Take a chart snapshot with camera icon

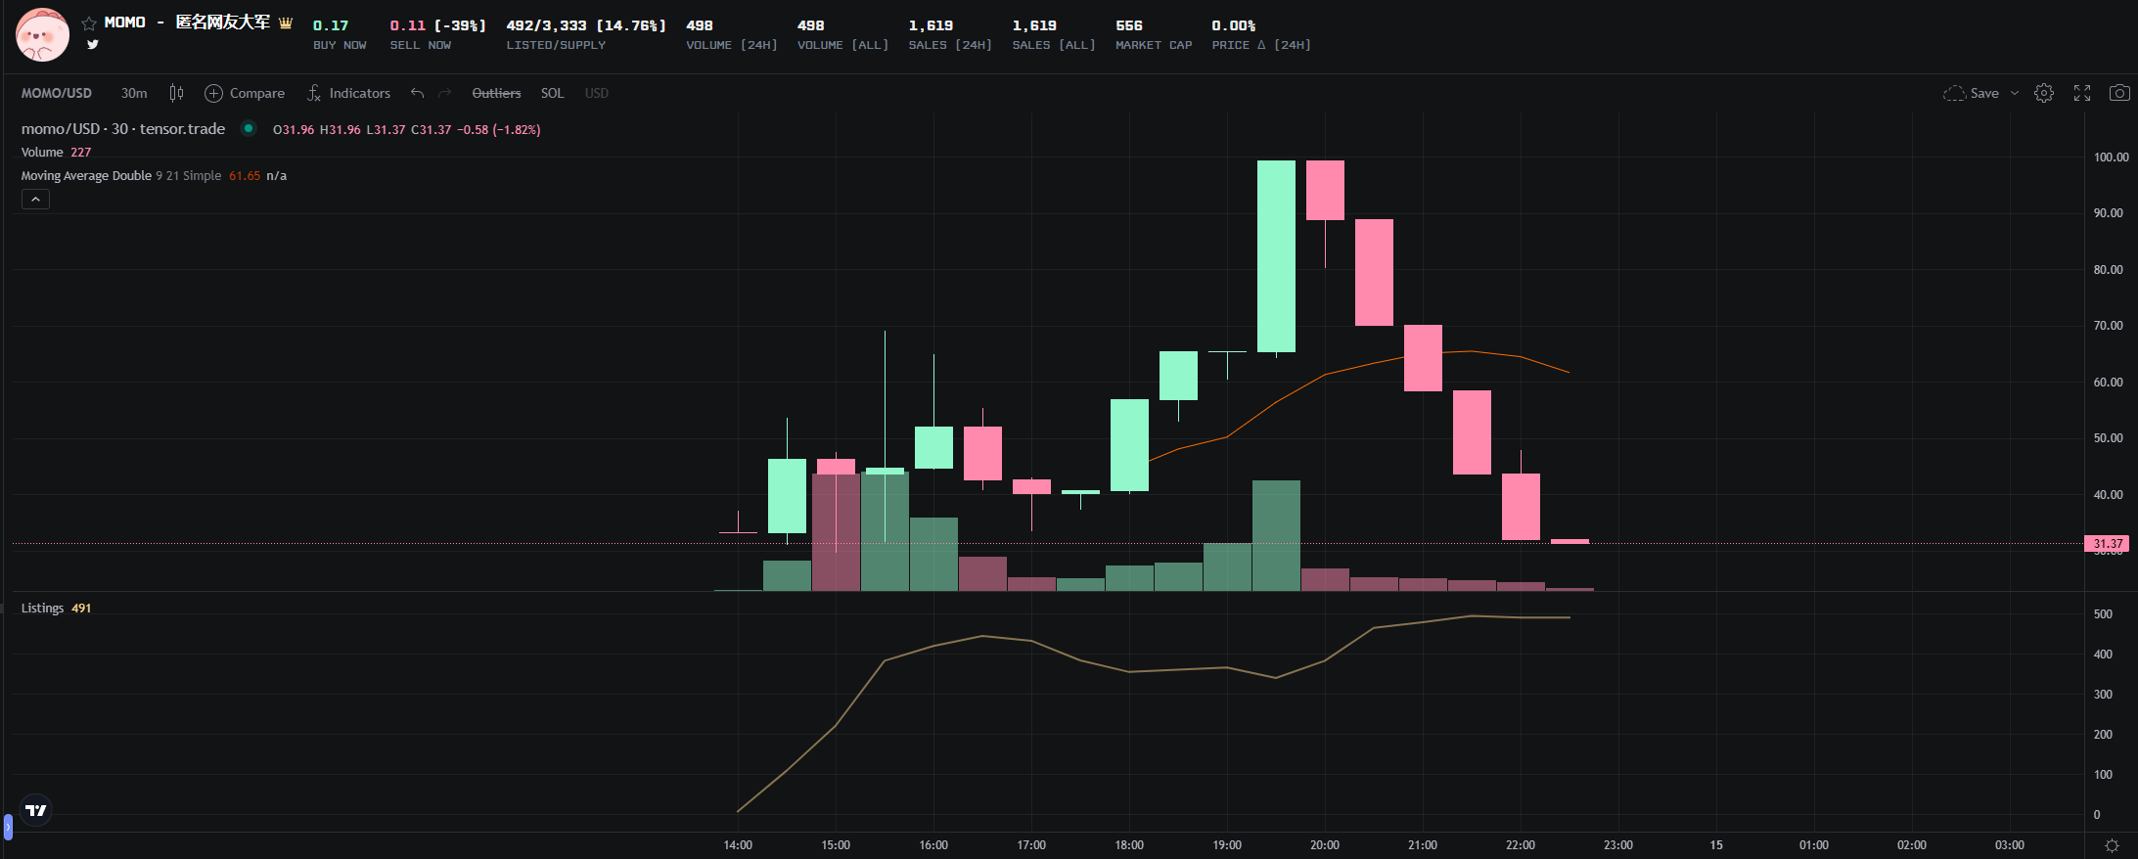(x=2119, y=93)
